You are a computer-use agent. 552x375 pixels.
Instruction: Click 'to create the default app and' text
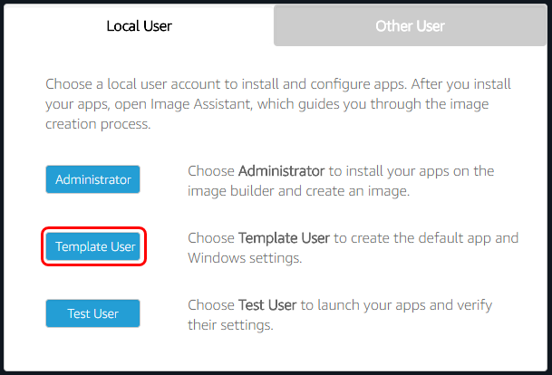(x=426, y=238)
